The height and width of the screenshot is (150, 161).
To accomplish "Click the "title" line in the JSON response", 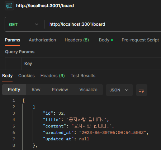I will tap(76, 120).
